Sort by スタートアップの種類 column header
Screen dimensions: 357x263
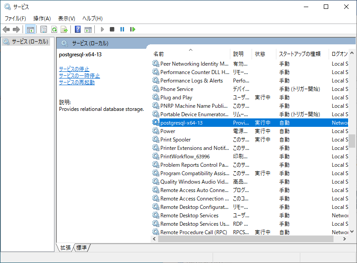pyautogui.click(x=299, y=54)
